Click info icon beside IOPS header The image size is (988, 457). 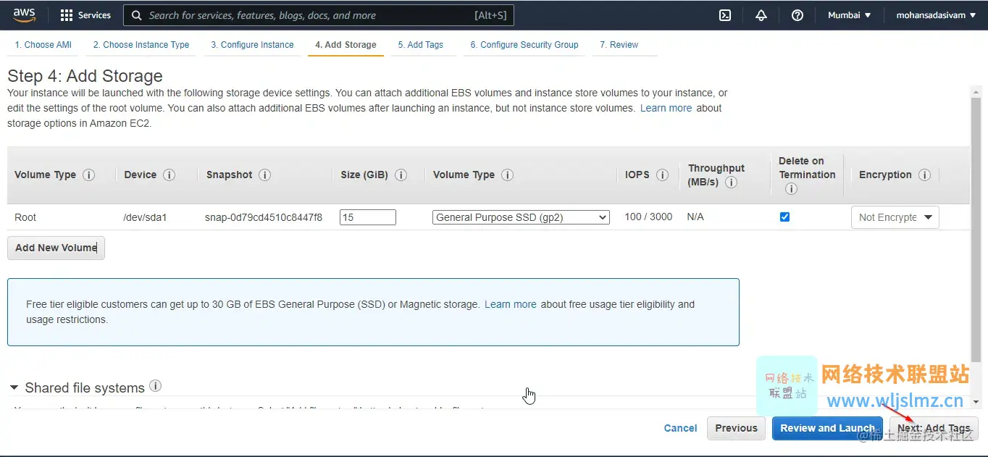(662, 175)
